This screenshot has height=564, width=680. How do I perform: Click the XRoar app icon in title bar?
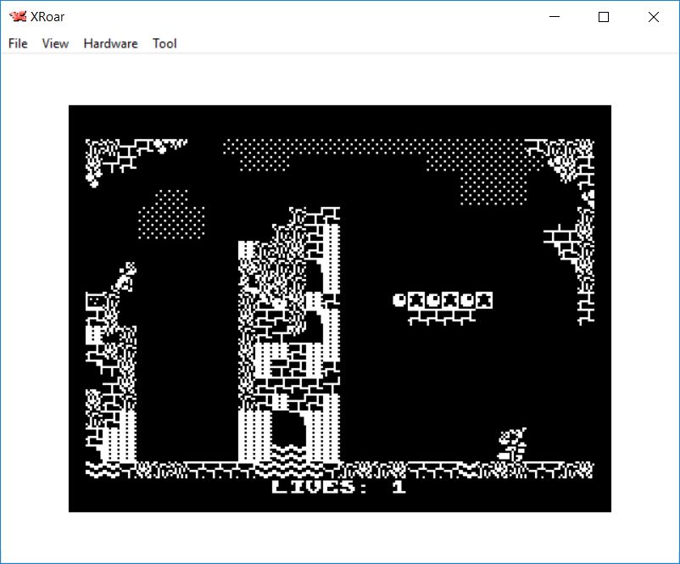pyautogui.click(x=17, y=17)
